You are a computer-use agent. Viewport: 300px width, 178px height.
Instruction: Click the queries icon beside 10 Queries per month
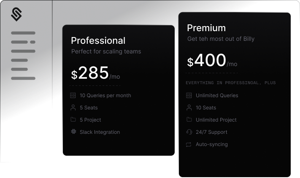click(73, 96)
